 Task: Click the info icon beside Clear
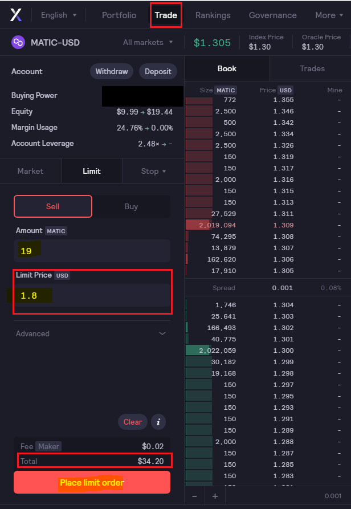tap(158, 422)
